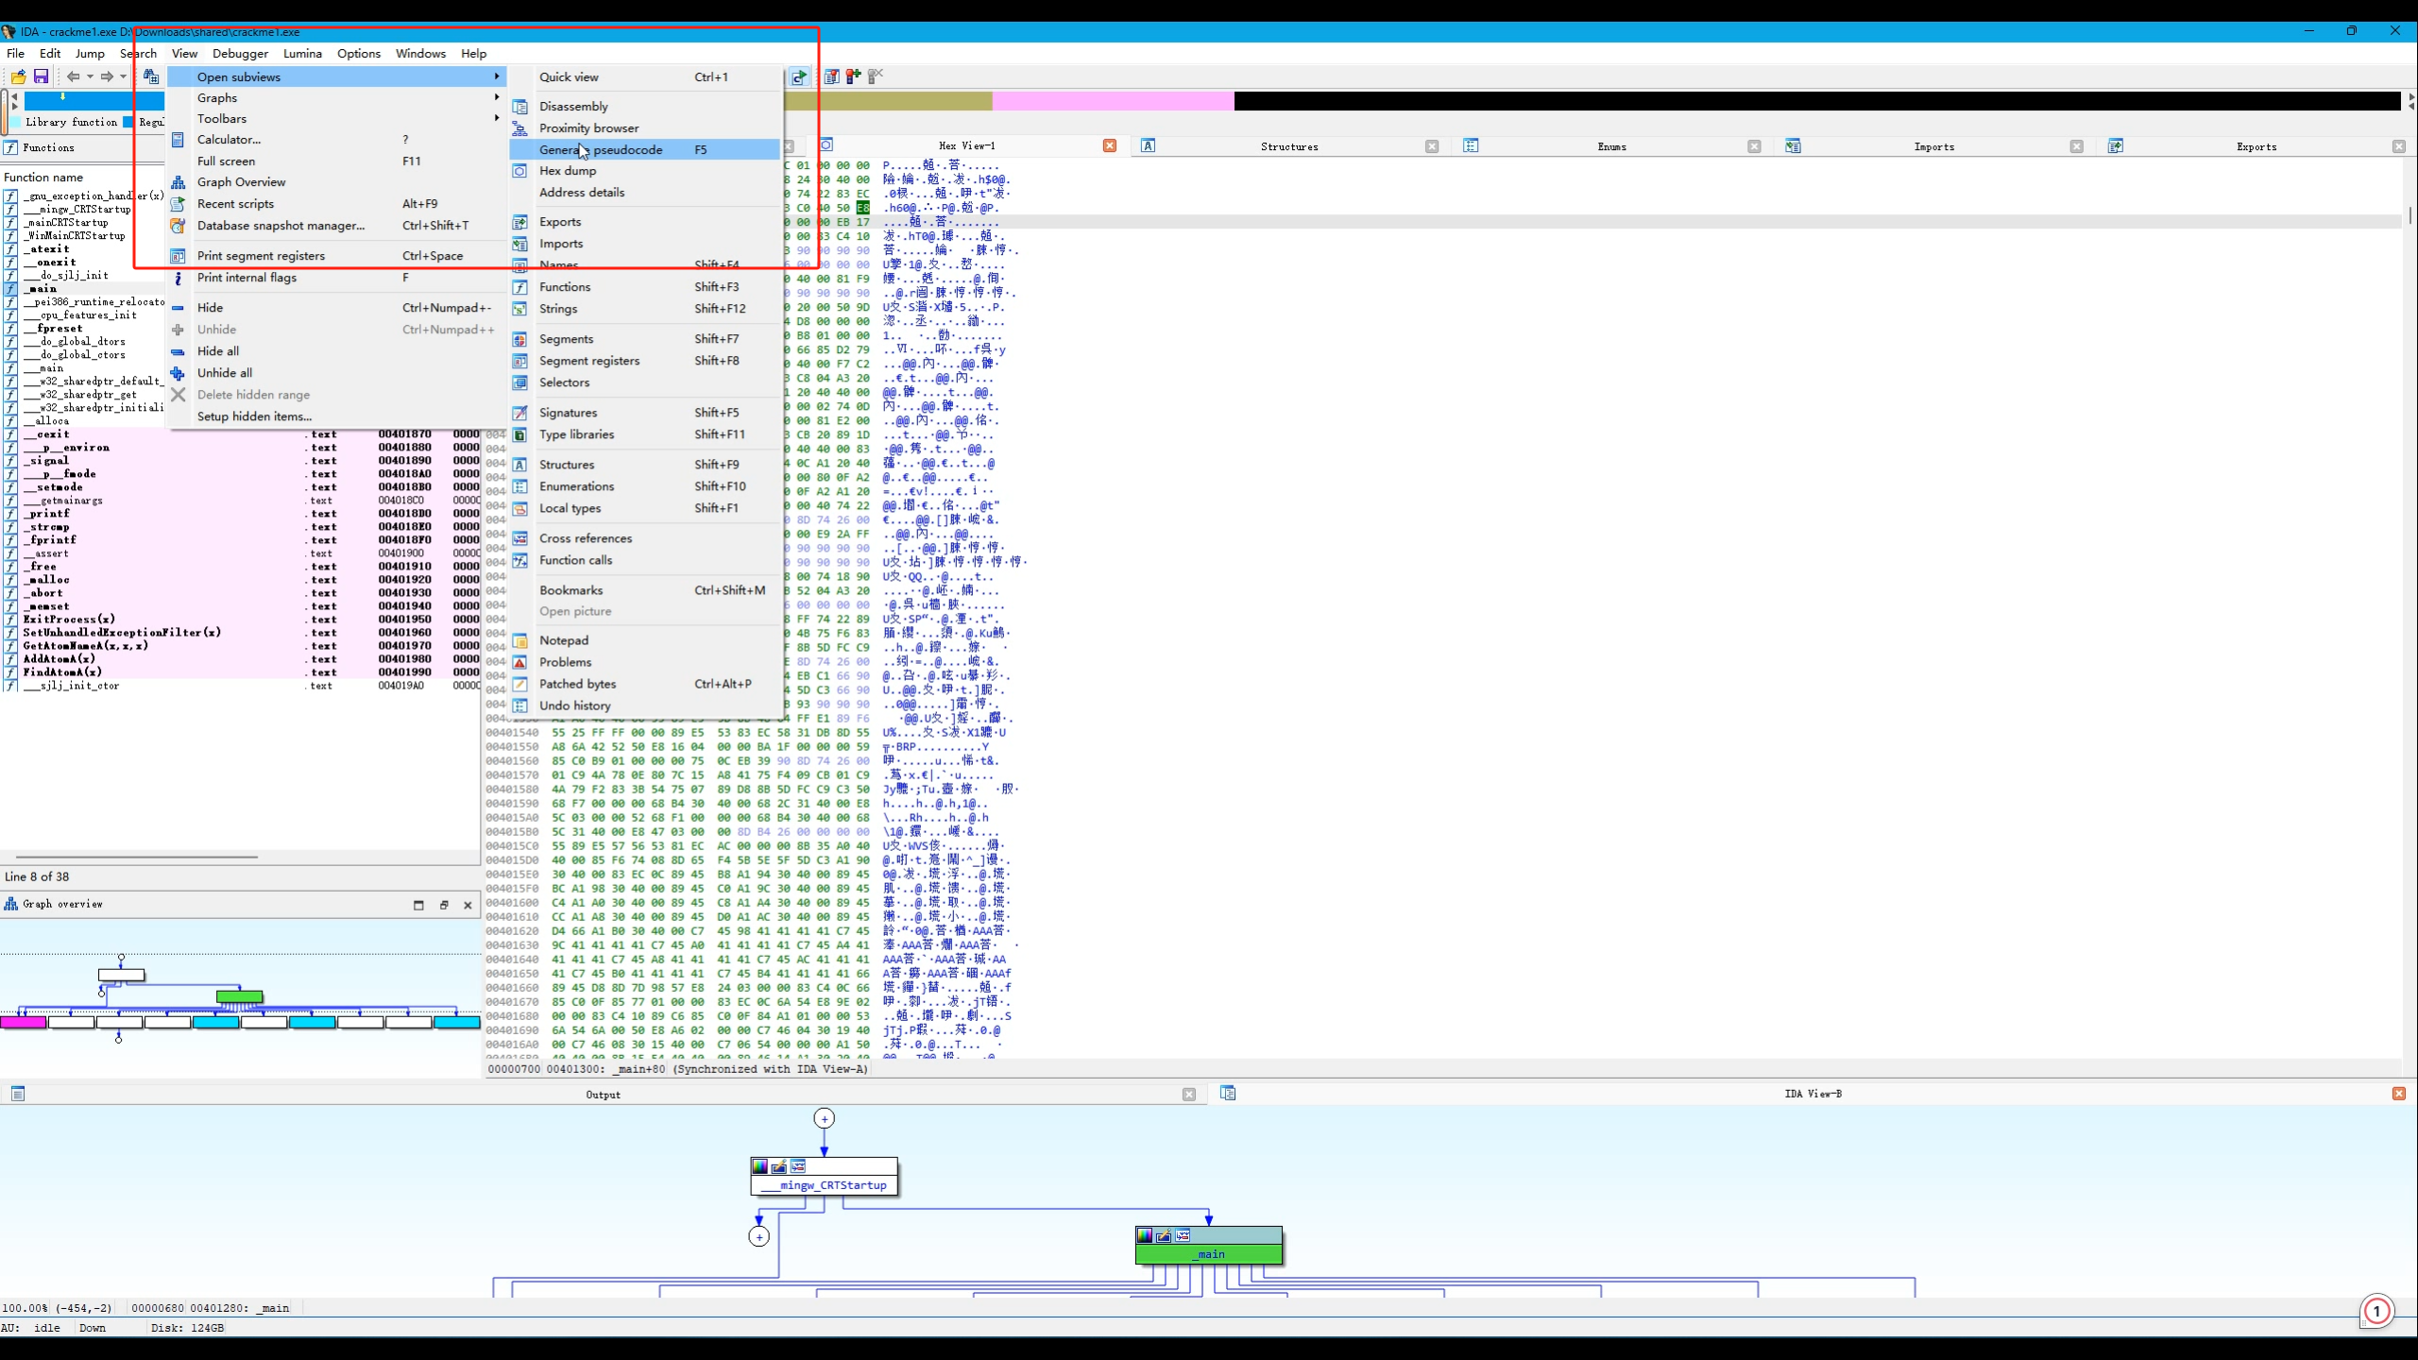Switch to the Imports tab

(x=1933, y=146)
